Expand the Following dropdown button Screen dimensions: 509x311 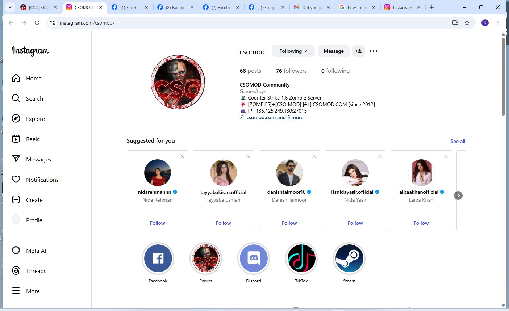point(293,51)
